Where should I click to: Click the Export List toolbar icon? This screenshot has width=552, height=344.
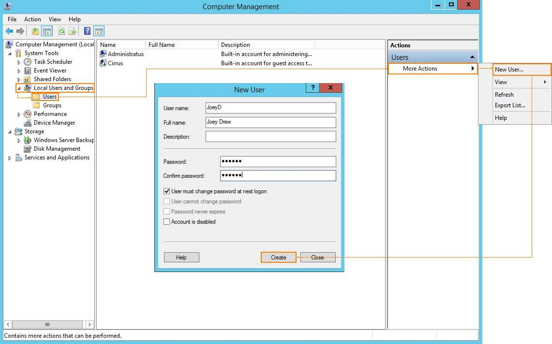coord(73,31)
